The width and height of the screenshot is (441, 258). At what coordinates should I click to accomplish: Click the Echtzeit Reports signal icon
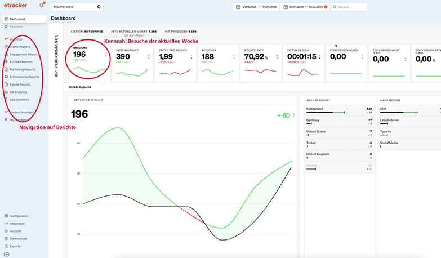click(x=6, y=61)
